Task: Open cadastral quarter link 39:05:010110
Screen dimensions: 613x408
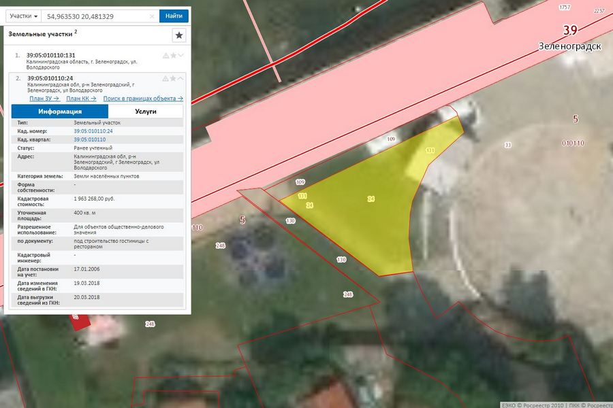Action: 89,139
